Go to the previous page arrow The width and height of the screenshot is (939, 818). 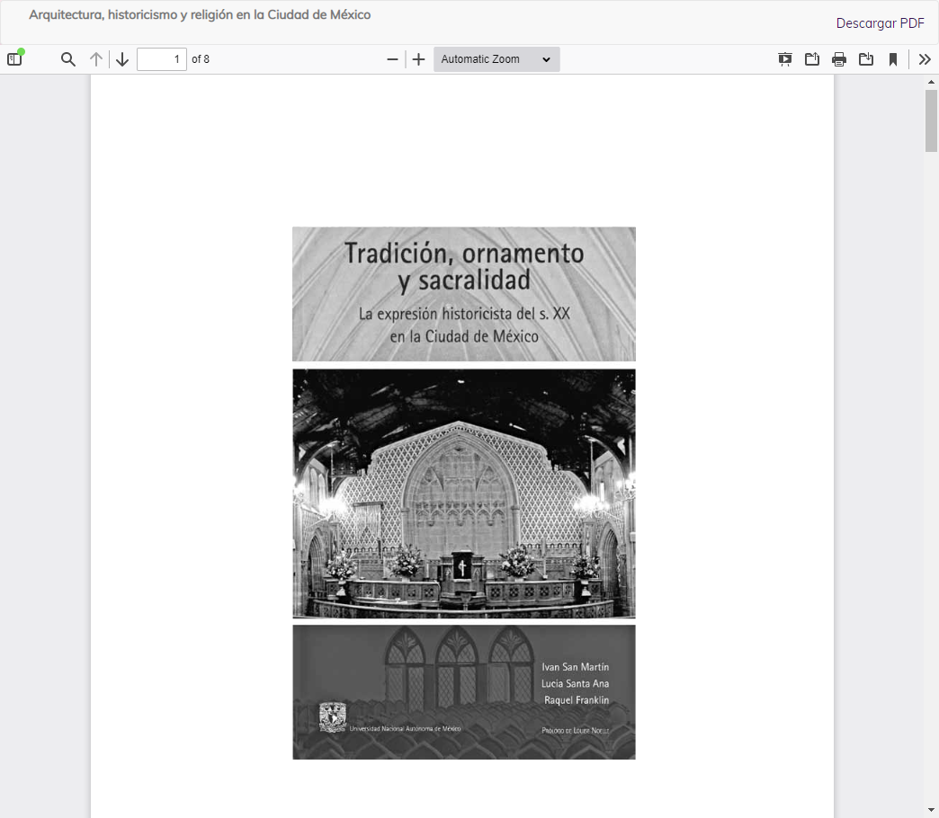[96, 59]
